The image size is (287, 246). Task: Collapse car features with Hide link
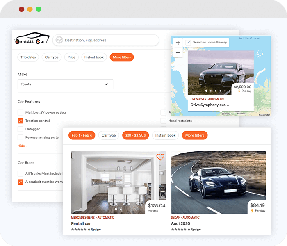click(x=23, y=146)
